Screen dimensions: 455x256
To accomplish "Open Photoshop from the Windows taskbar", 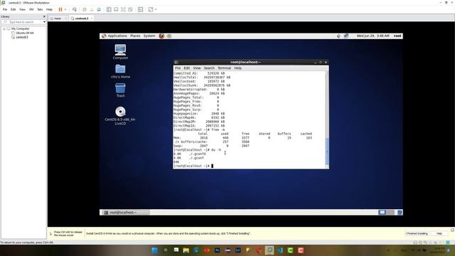I will 217,250.
